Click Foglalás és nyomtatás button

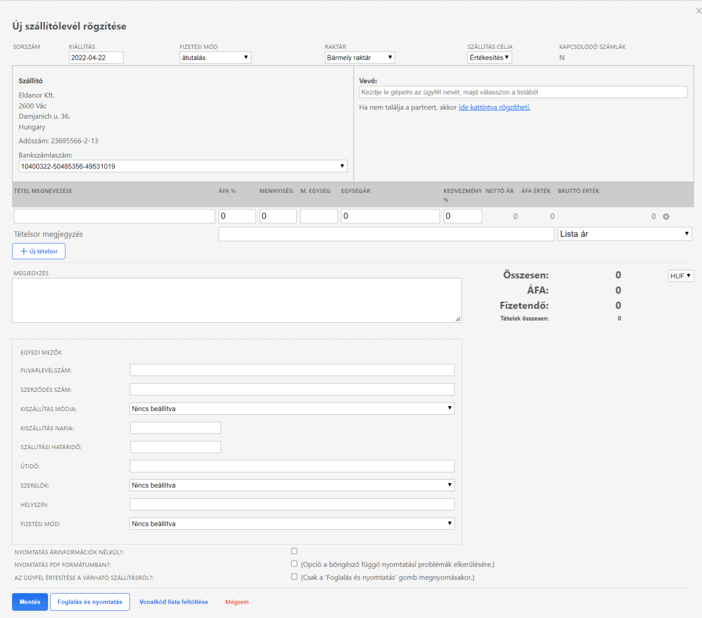click(x=90, y=602)
